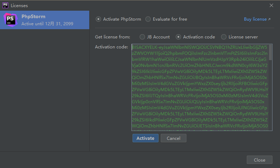Image resolution: width=280 pixels, height=168 pixels.
Task: Select JB Account as license source
Action: pos(142,37)
